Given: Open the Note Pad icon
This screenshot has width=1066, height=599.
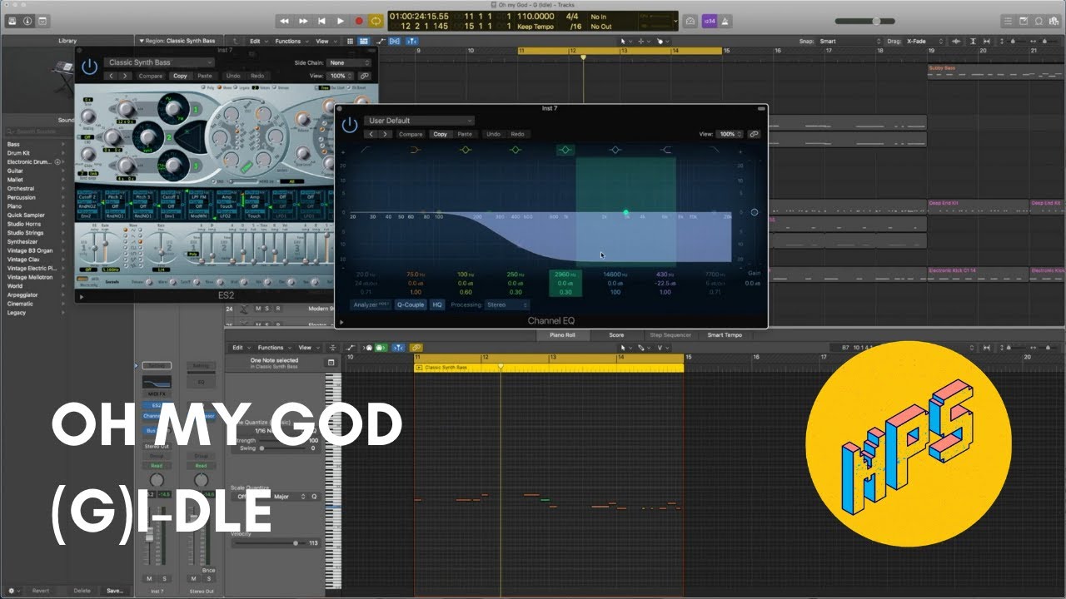Looking at the screenshot, I should tap(1024, 21).
